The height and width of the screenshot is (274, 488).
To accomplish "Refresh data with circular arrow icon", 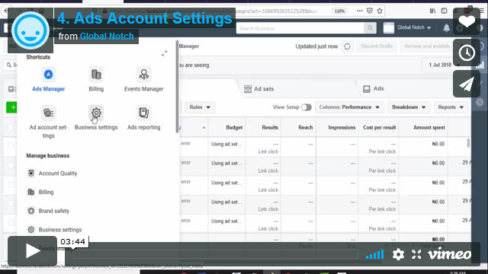I will click(347, 46).
